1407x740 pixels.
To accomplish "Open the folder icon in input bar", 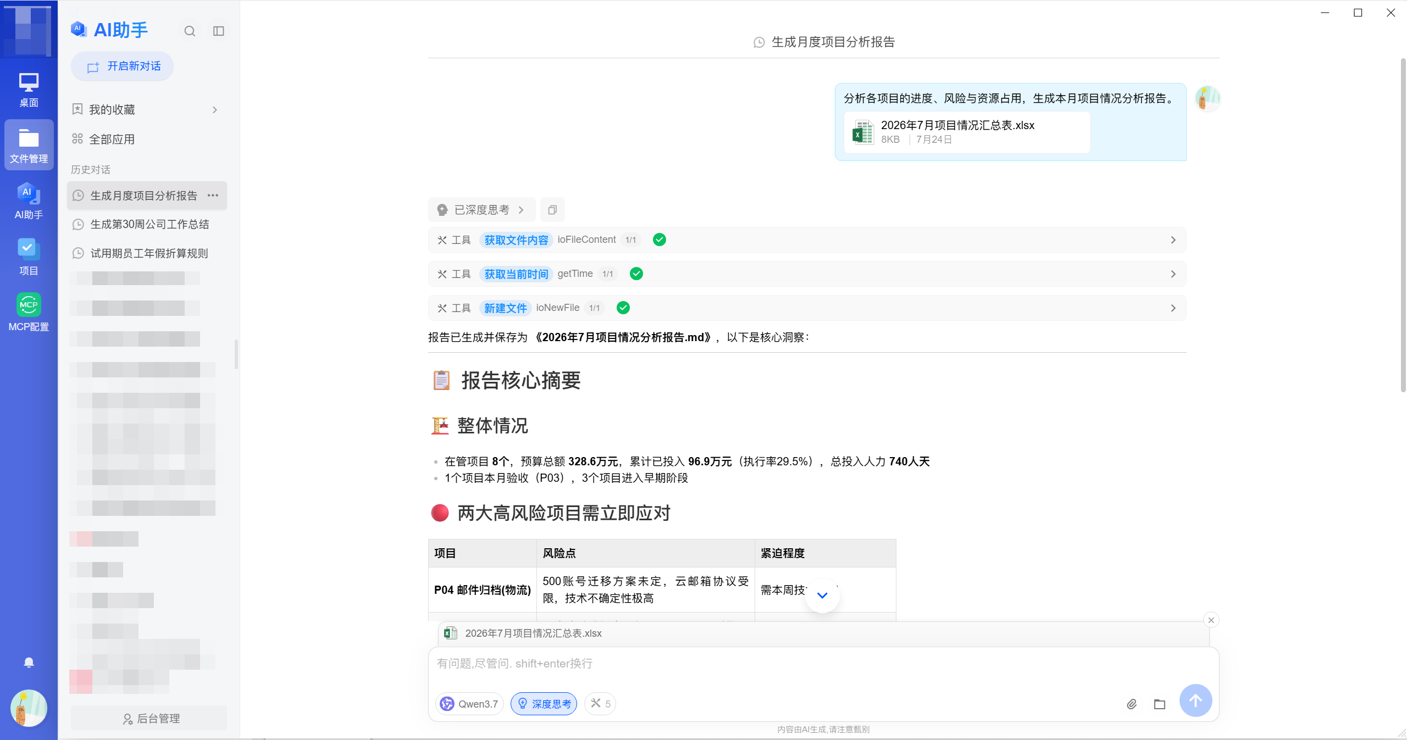I will (1160, 704).
